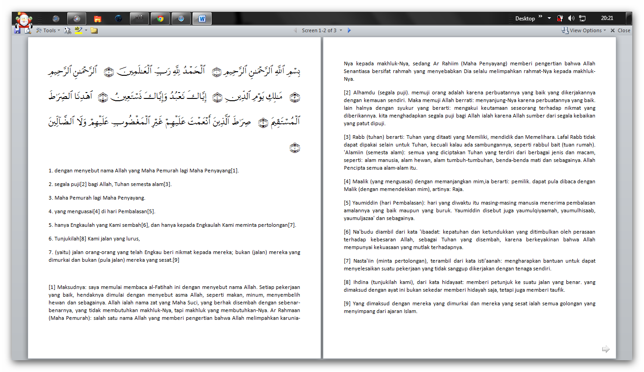Open Internet Explorer from the taskbar
The image size is (644, 372).
pyautogui.click(x=56, y=19)
